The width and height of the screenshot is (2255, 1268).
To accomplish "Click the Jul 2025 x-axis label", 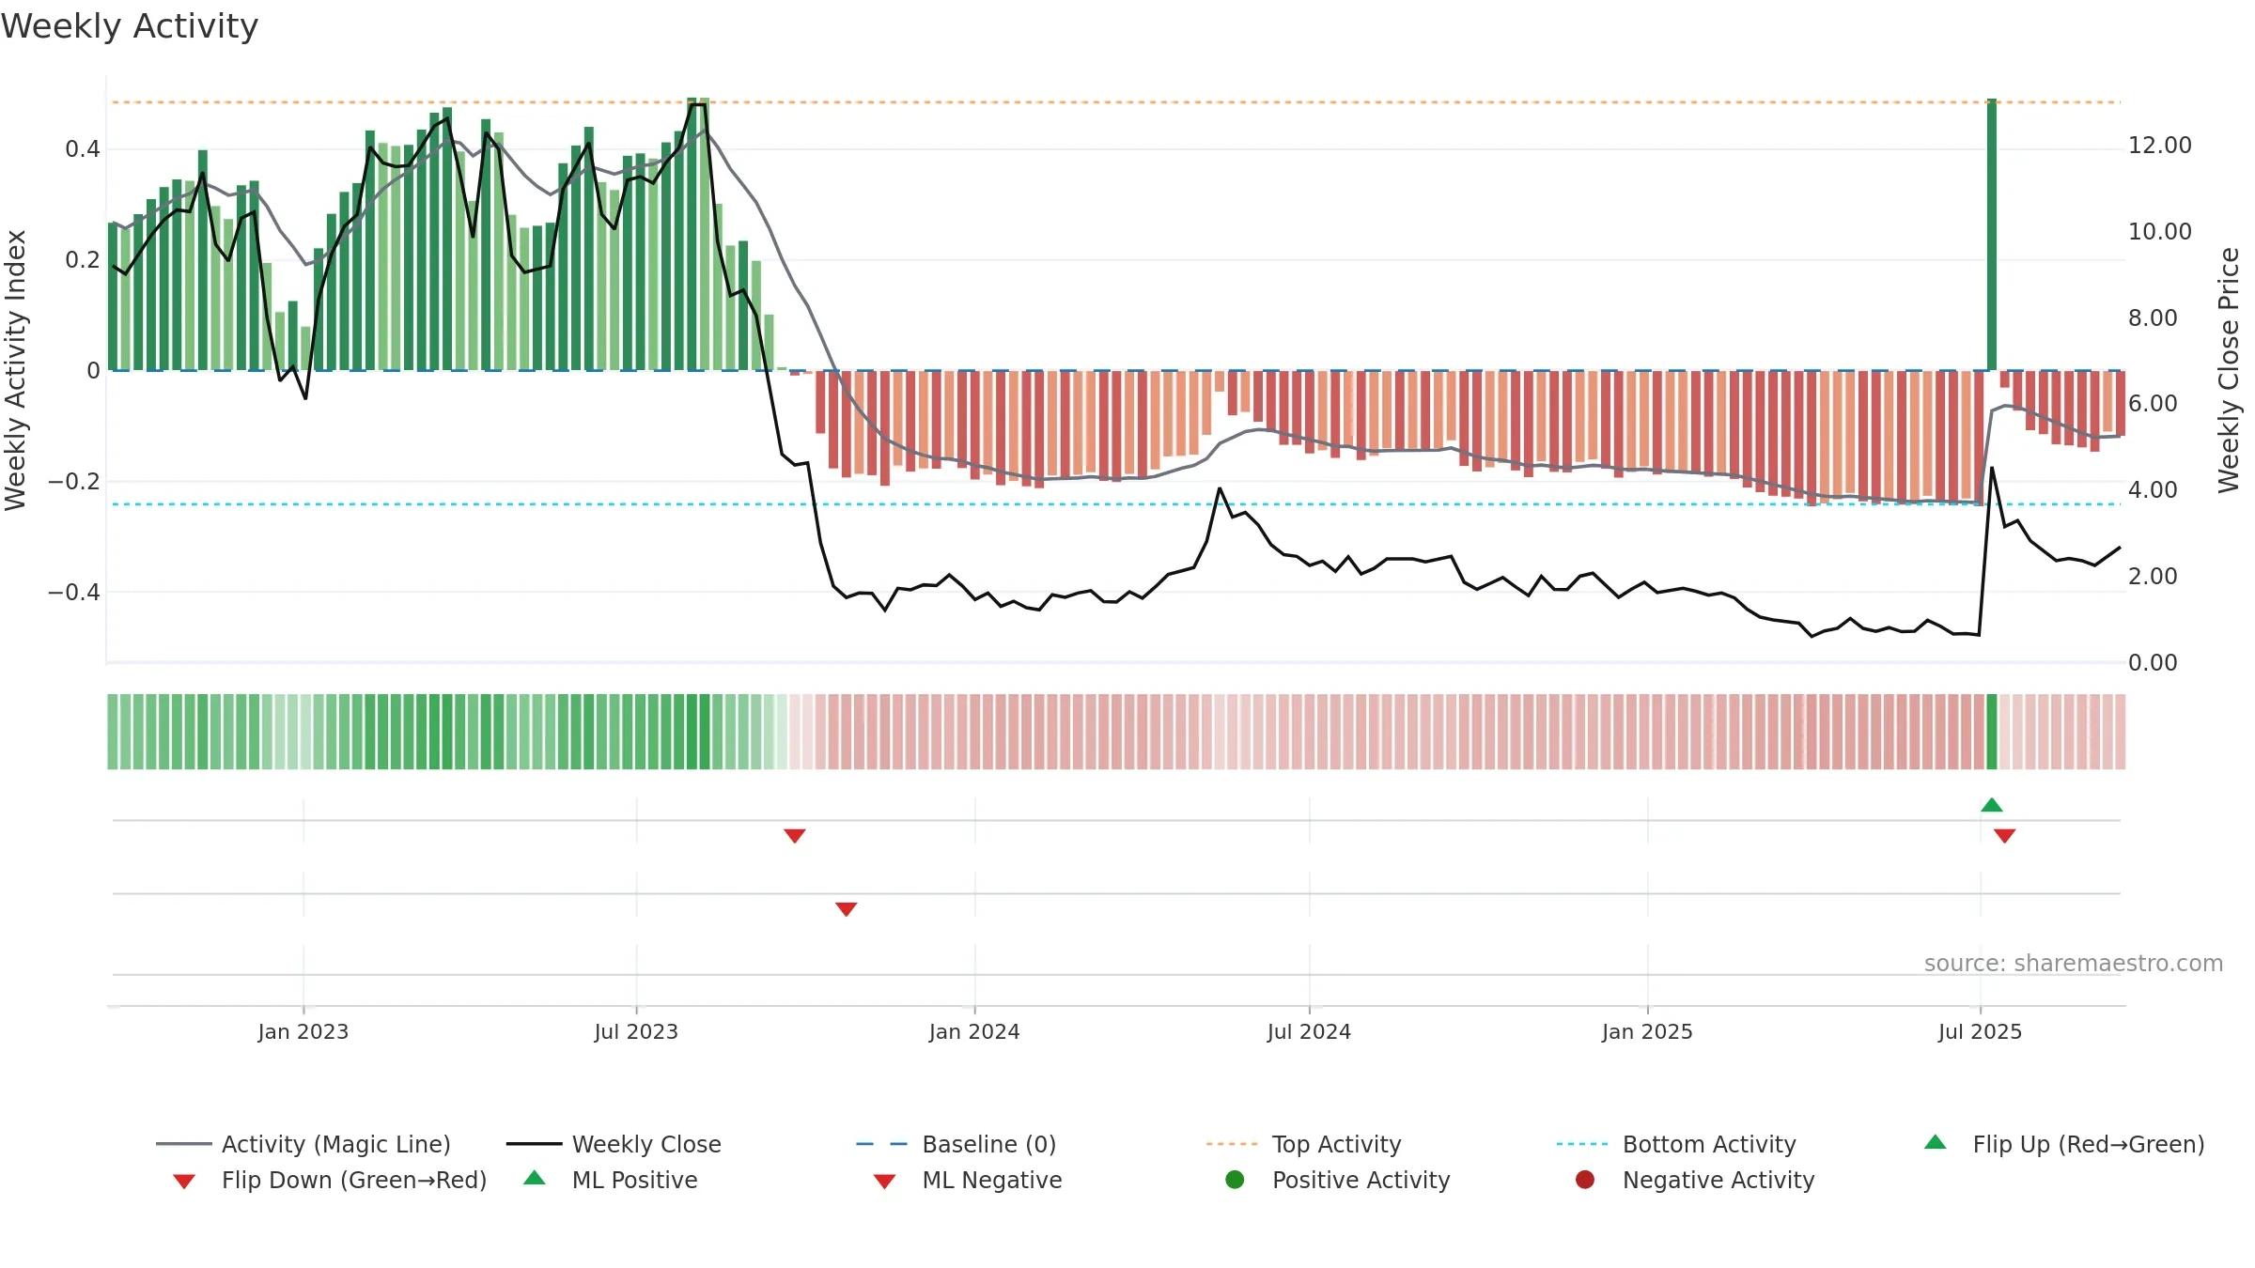I will (1980, 1031).
